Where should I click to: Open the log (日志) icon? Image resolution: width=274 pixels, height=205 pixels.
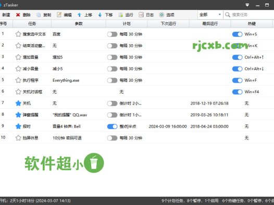141,15
